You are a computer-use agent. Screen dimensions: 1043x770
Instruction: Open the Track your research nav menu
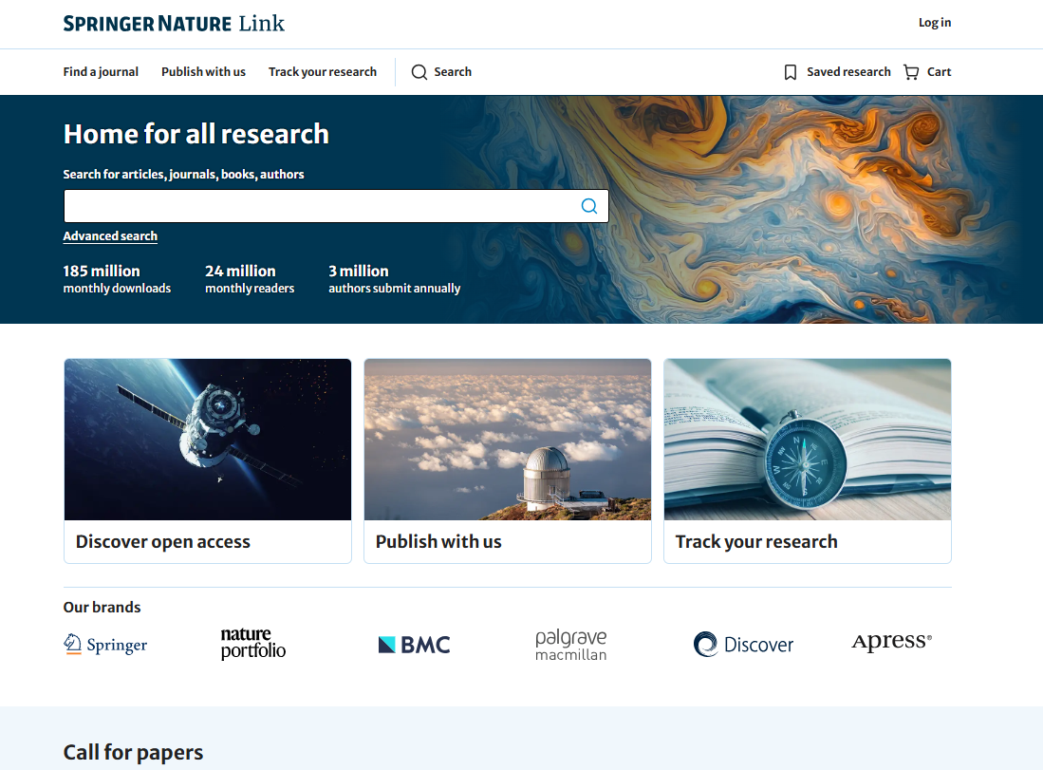coord(323,72)
